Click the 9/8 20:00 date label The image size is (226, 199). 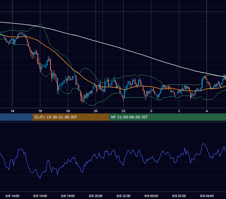coord(96,196)
